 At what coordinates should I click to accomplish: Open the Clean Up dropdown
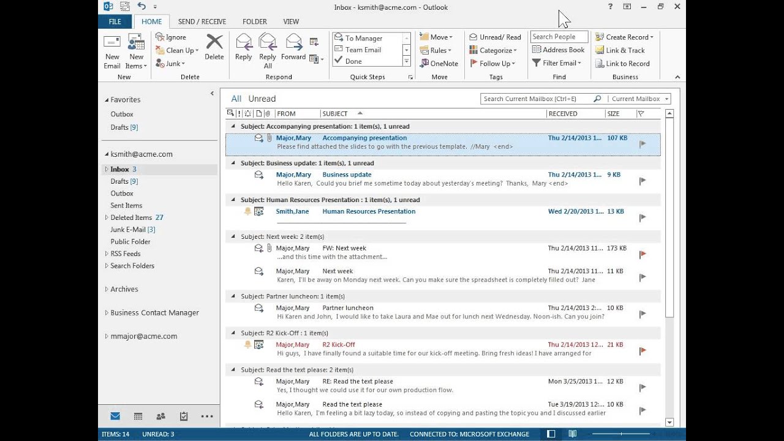coord(177,50)
